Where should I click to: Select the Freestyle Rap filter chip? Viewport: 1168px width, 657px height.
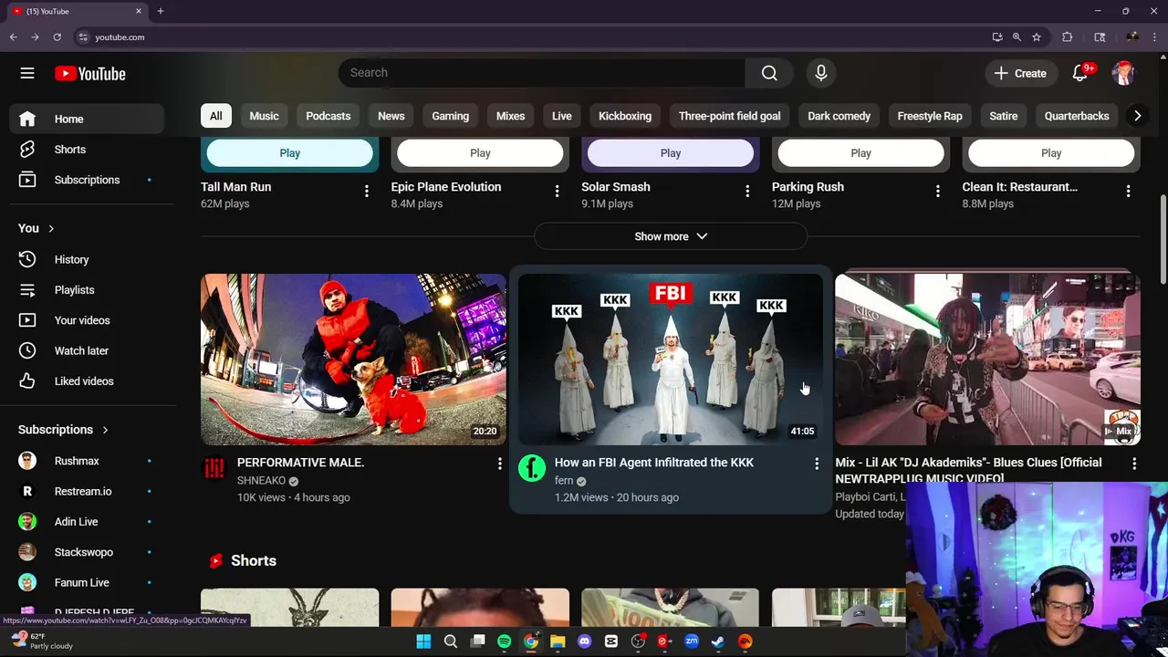[930, 116]
